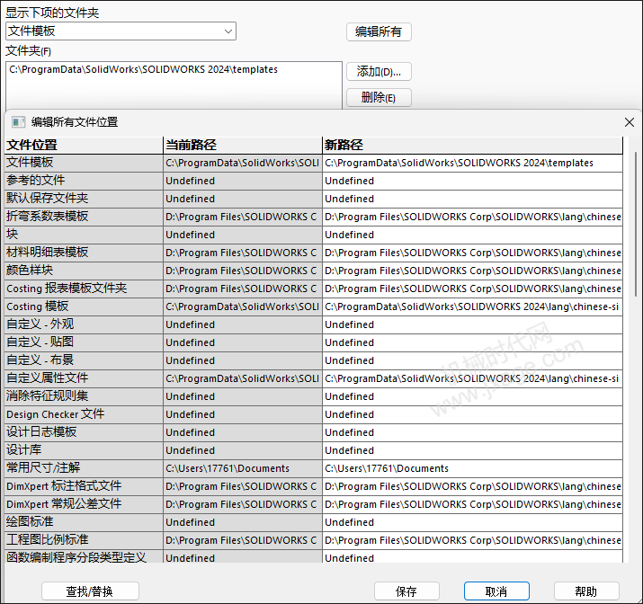Select the 自定义 - 外观 row label
Viewport: 643px width, 604px height.
pyautogui.click(x=84, y=325)
